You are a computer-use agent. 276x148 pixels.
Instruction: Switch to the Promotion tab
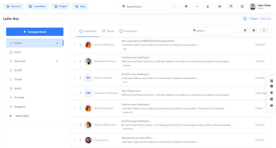click(x=128, y=31)
